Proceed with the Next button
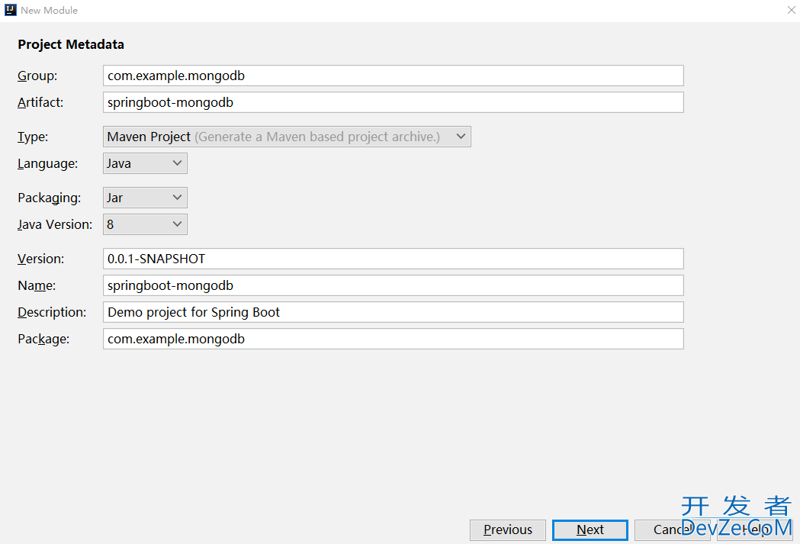800x544 pixels. pyautogui.click(x=590, y=530)
